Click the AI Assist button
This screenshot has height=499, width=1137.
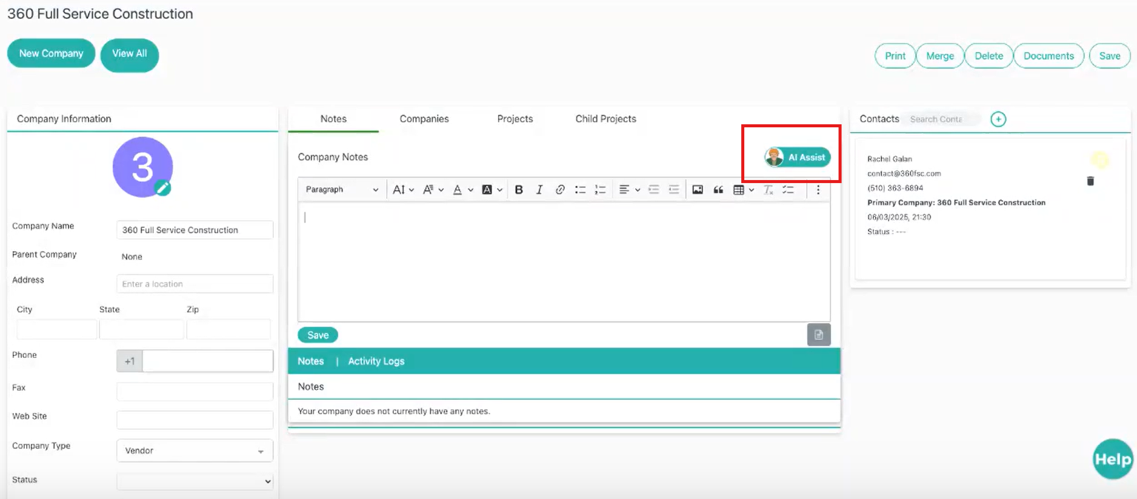tap(798, 157)
